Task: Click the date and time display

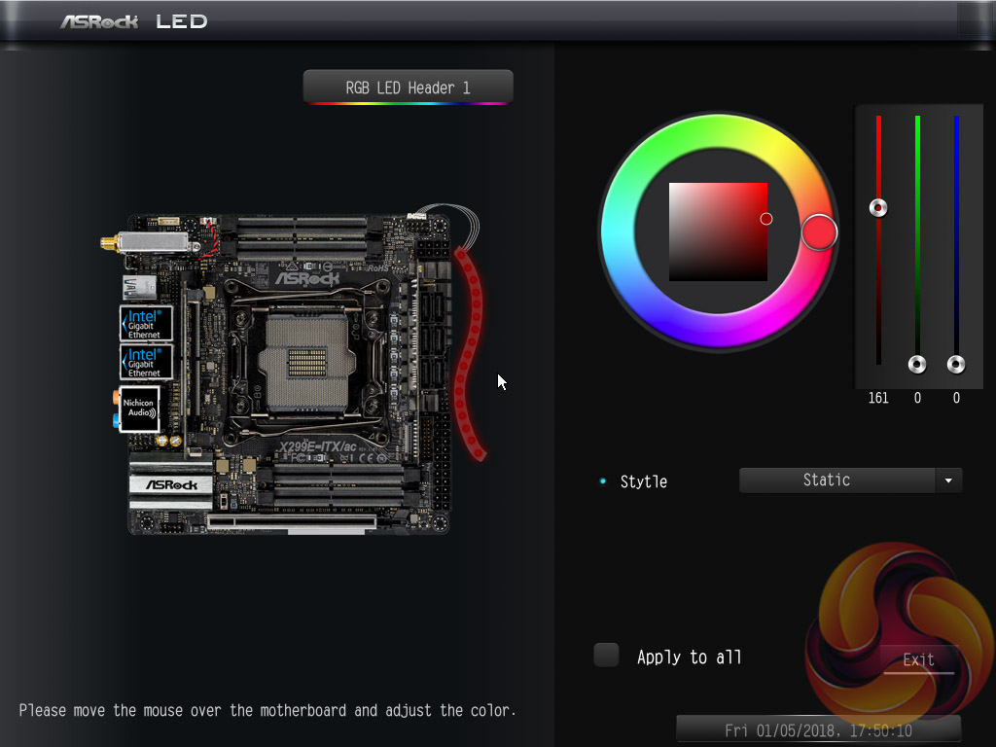Action: 818,729
